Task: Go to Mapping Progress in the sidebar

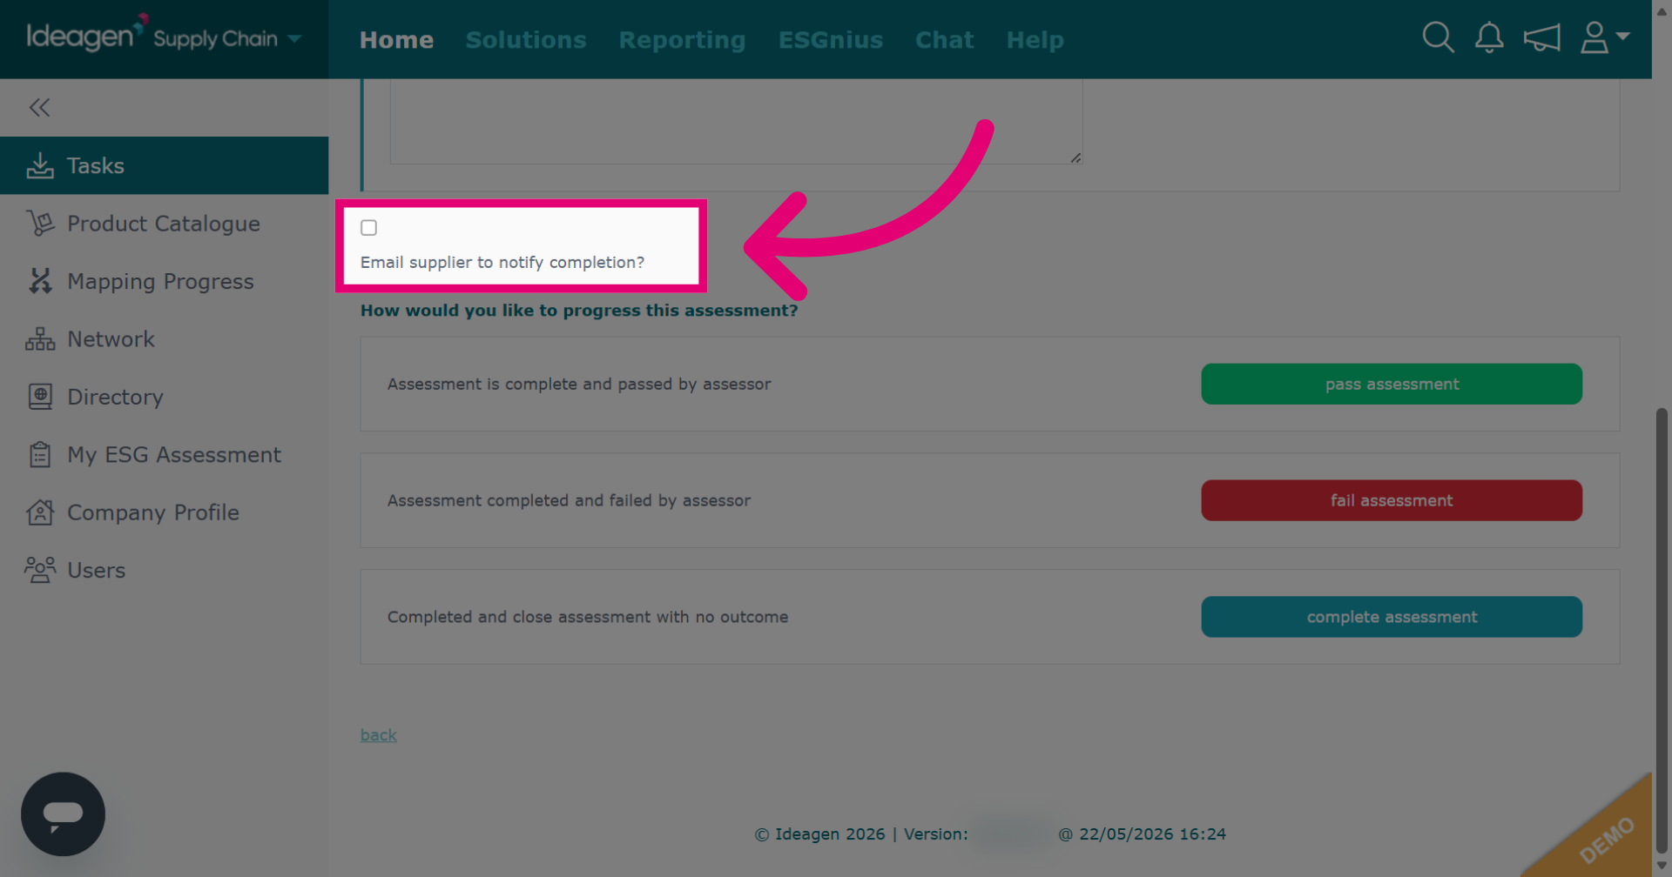Action: (164, 281)
